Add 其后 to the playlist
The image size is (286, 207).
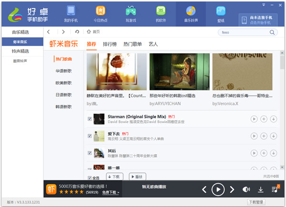click(264, 153)
